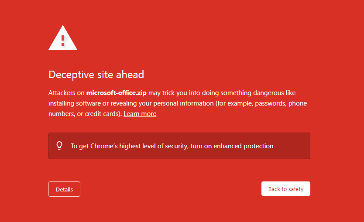Click the red exclamation mark inside the triangle

pyautogui.click(x=63, y=41)
